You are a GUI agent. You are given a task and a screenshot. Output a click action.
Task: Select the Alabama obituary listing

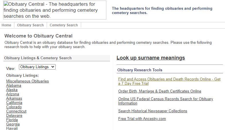coord(14,85)
